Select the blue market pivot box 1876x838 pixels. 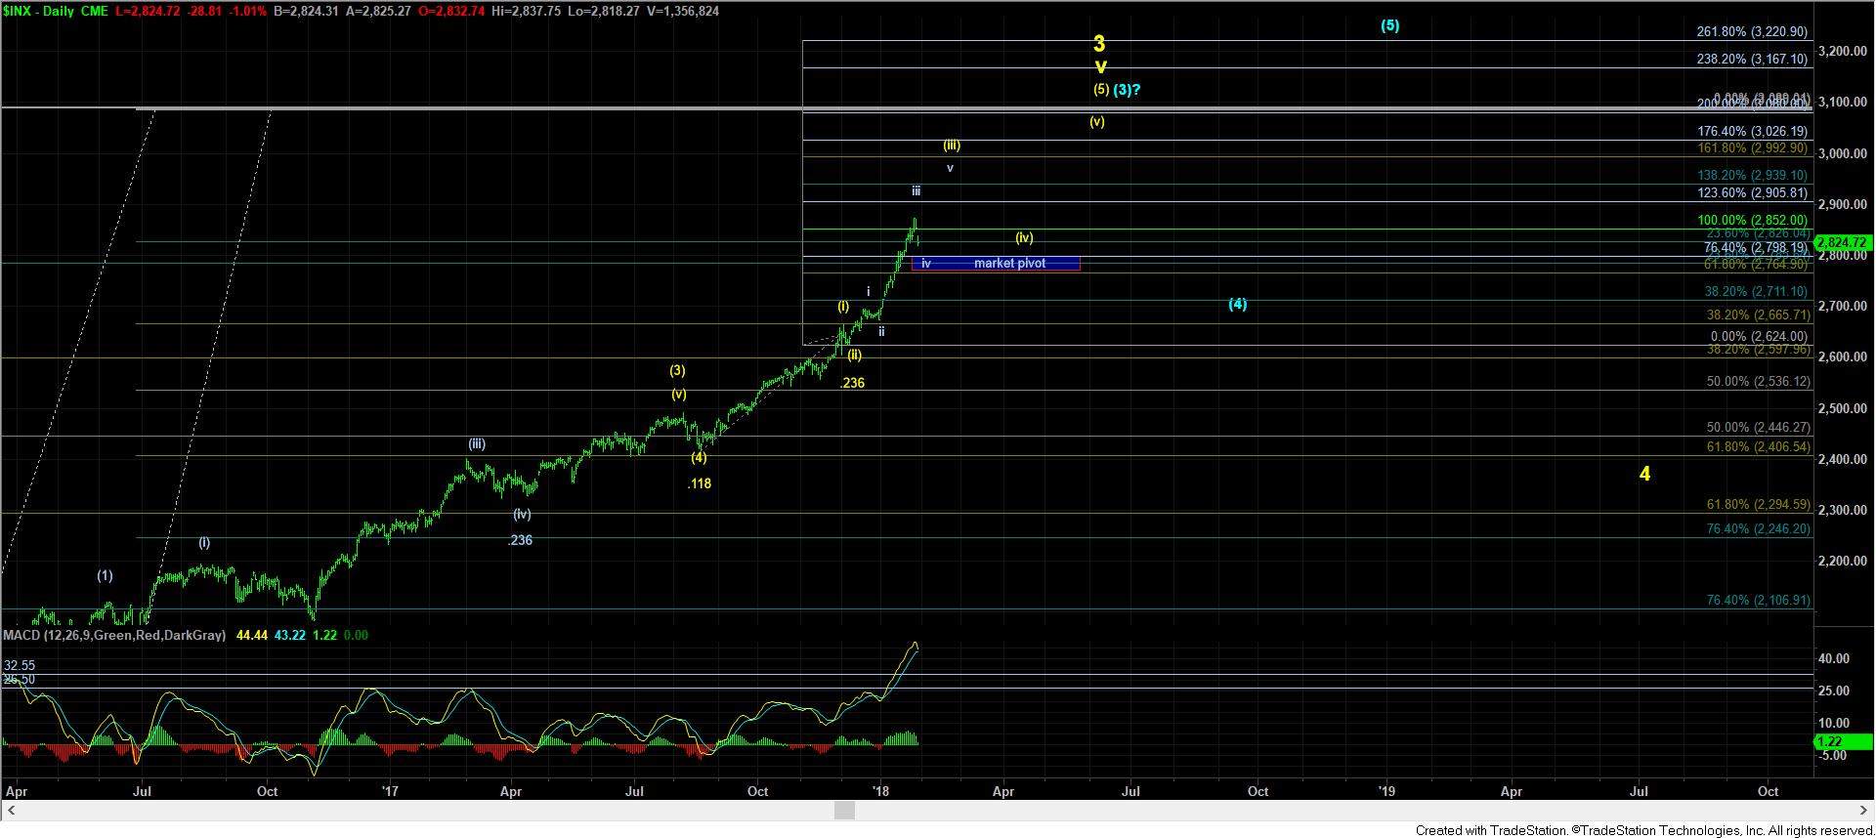tap(996, 264)
